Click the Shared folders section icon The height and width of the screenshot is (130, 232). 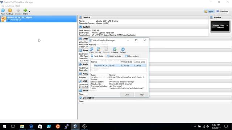(x=80, y=91)
